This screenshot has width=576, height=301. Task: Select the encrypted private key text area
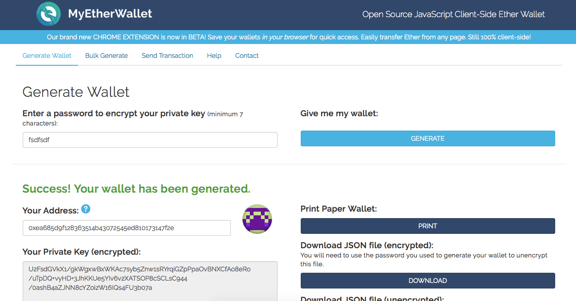tap(150, 279)
